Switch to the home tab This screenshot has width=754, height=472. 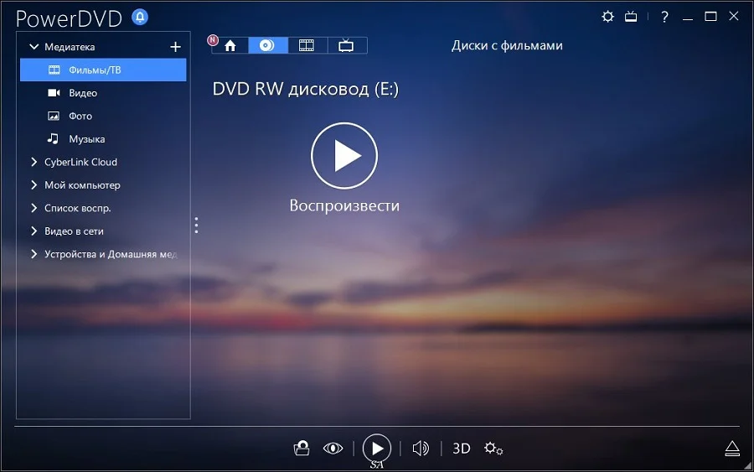(x=230, y=45)
